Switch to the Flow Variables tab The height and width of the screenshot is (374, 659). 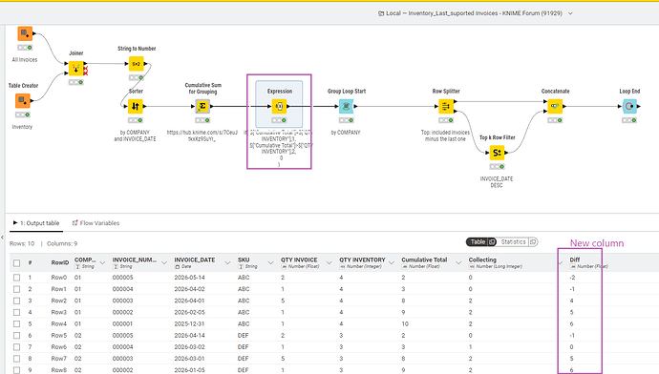[96, 223]
